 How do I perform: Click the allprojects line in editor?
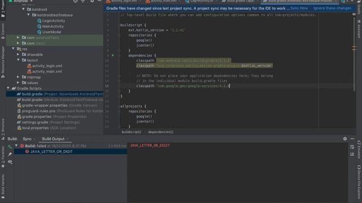coord(133,107)
